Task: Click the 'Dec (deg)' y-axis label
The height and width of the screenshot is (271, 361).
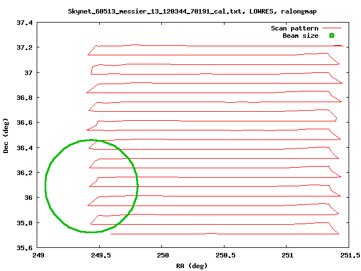Action: [6, 135]
